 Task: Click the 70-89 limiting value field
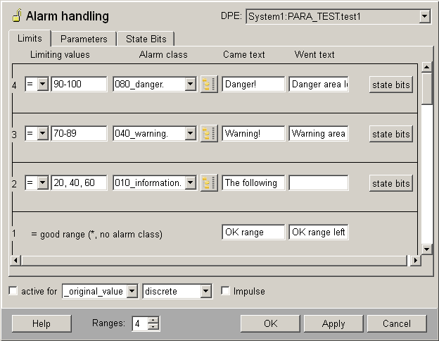click(x=79, y=133)
